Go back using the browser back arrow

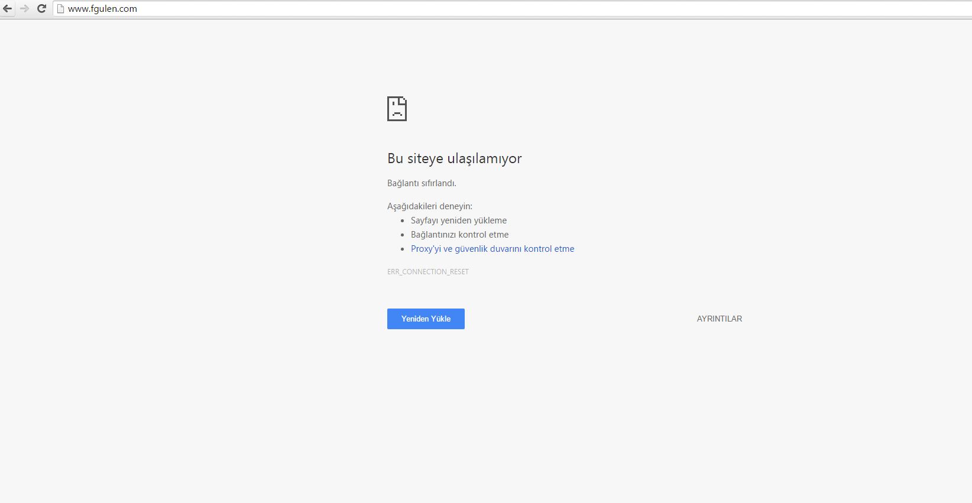(x=8, y=9)
